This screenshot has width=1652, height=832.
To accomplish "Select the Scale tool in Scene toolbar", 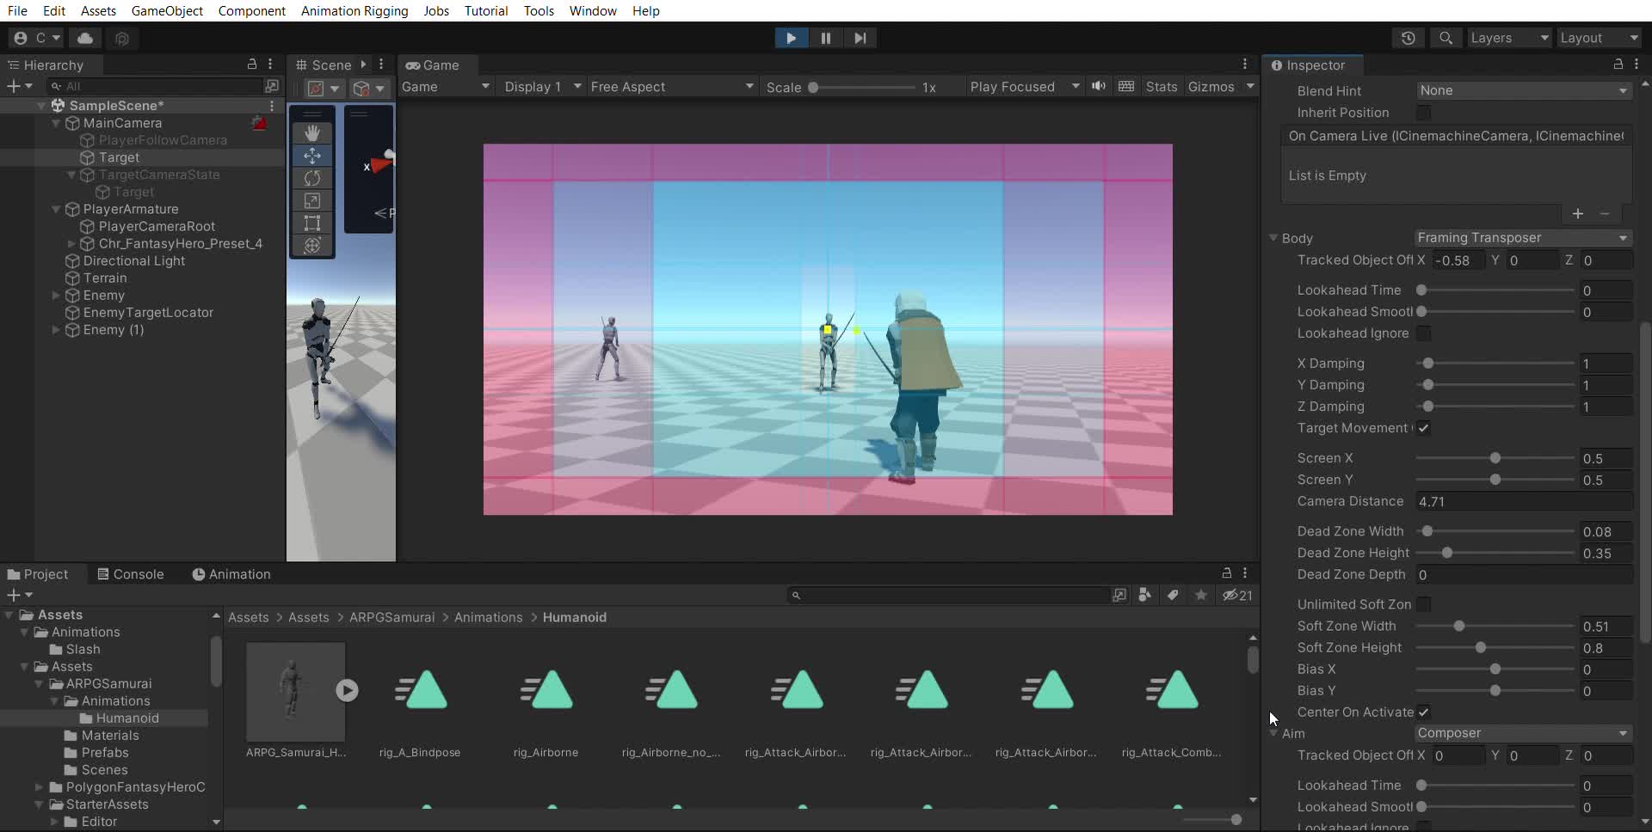I will click(312, 200).
